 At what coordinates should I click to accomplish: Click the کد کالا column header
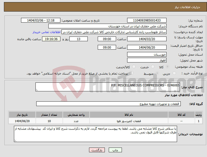tap(182, 115)
